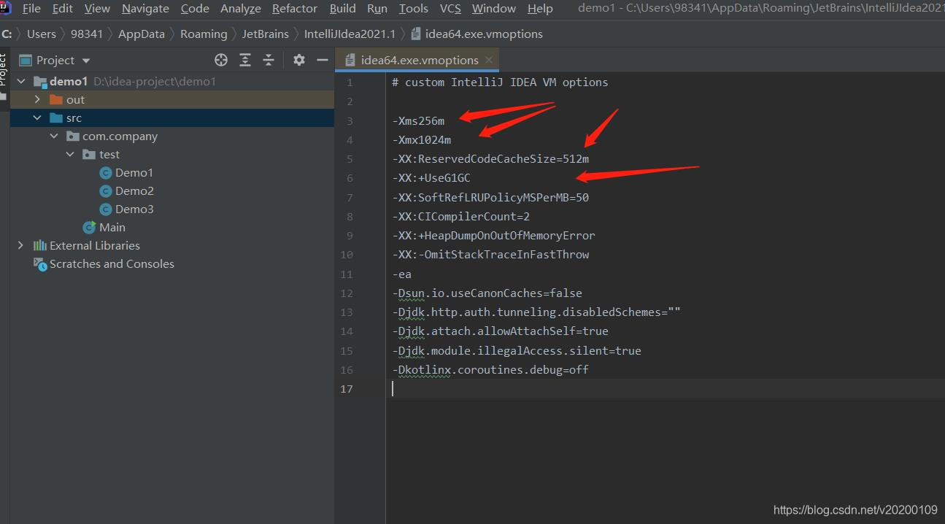Screen dimensions: 945x524
Task: Click the Scratches and Consoles icon
Action: (x=40, y=264)
